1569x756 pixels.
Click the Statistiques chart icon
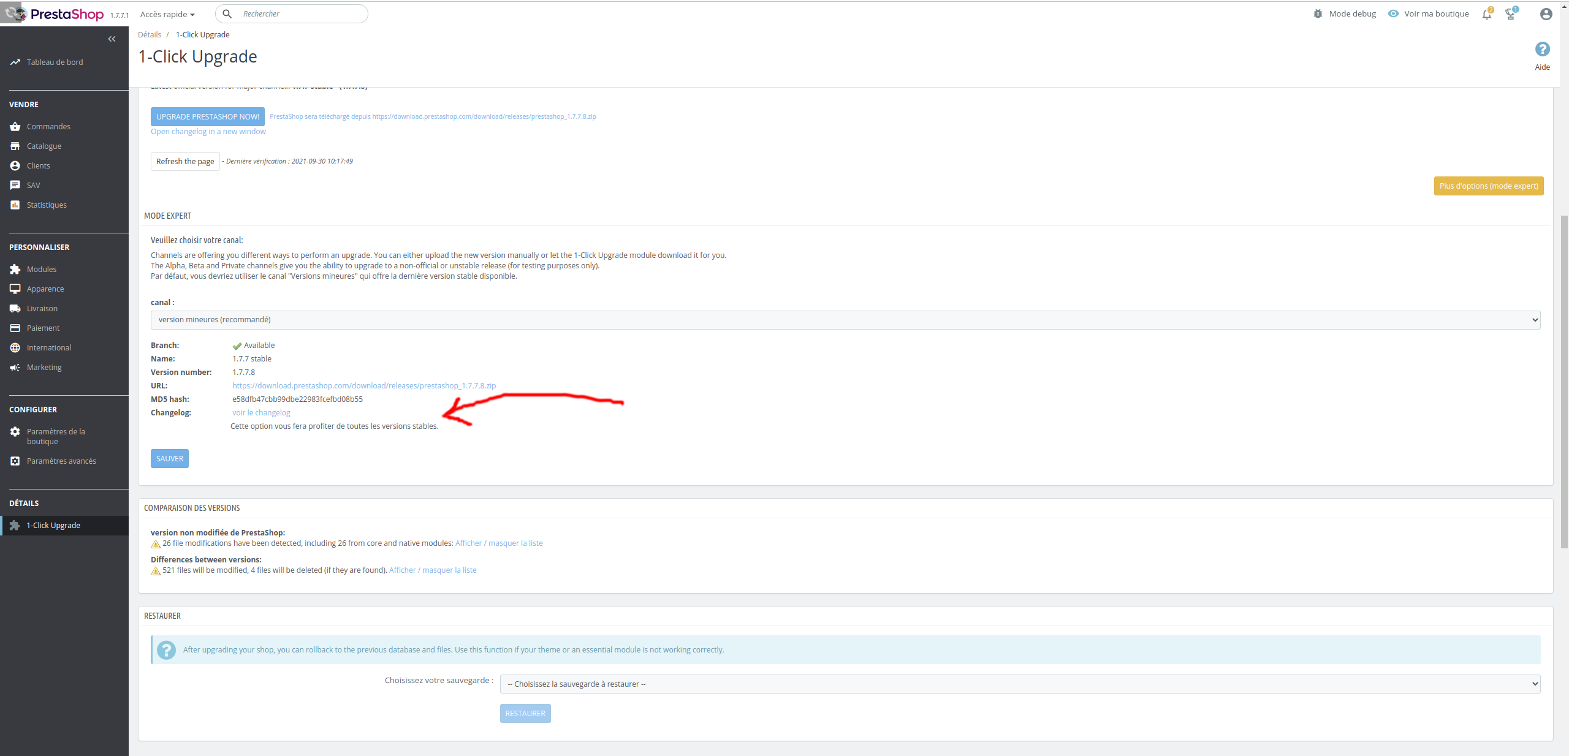[x=15, y=205]
